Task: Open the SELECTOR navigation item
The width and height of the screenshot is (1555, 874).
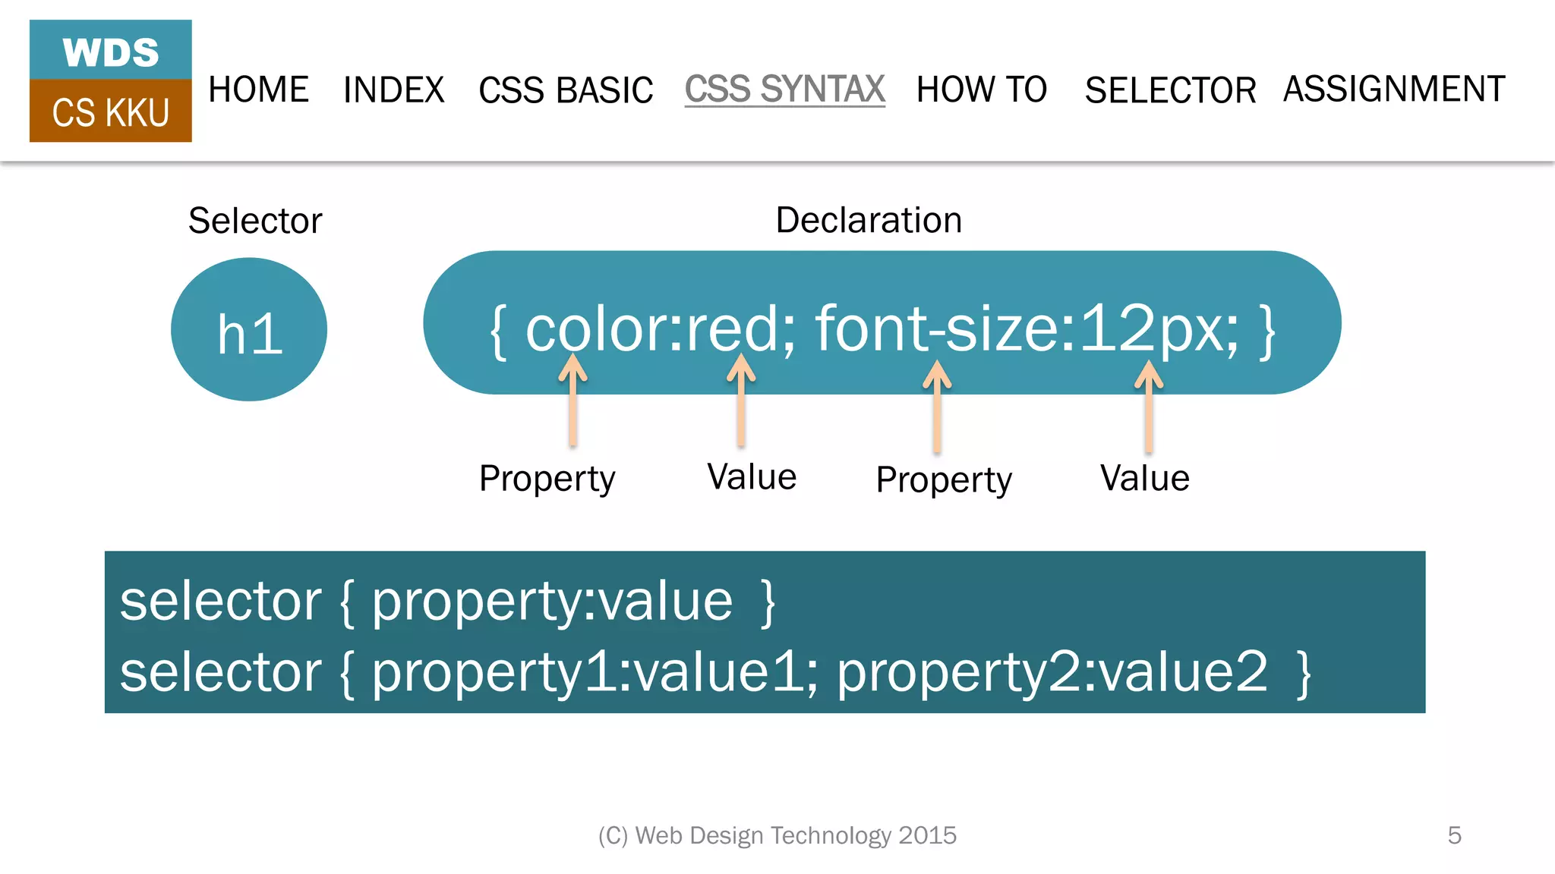Action: pyautogui.click(x=1170, y=90)
